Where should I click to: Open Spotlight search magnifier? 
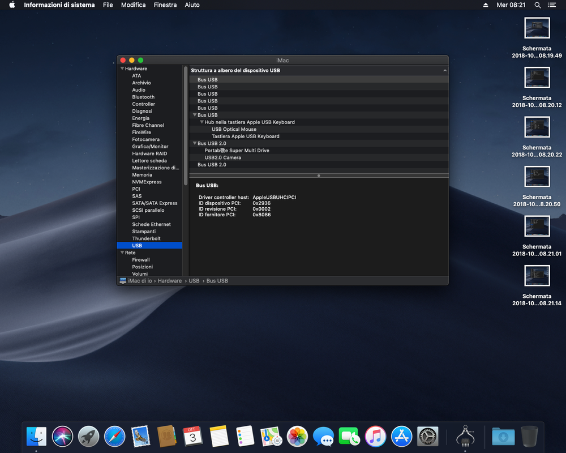click(538, 5)
